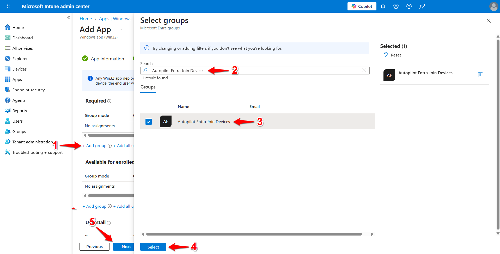Screen dimensions: 500x254
Task: Open the Settings gear in the header
Action: (396, 6)
